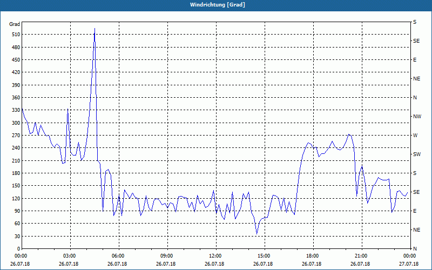
Task: Select the 'E' compass label level with 450
Action: pos(415,60)
